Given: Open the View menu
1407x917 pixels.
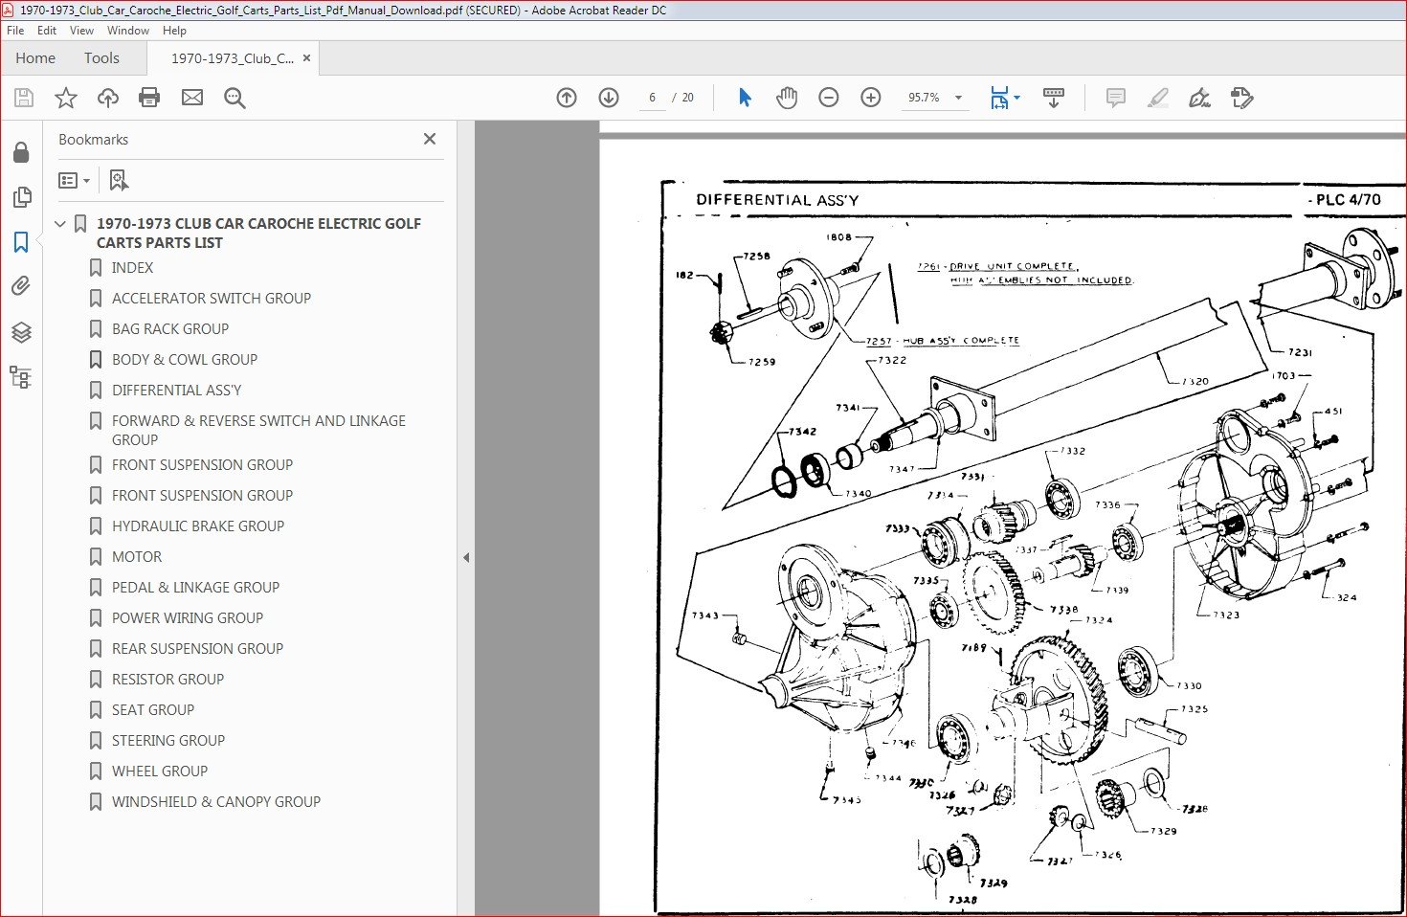Looking at the screenshot, I should pos(81,31).
